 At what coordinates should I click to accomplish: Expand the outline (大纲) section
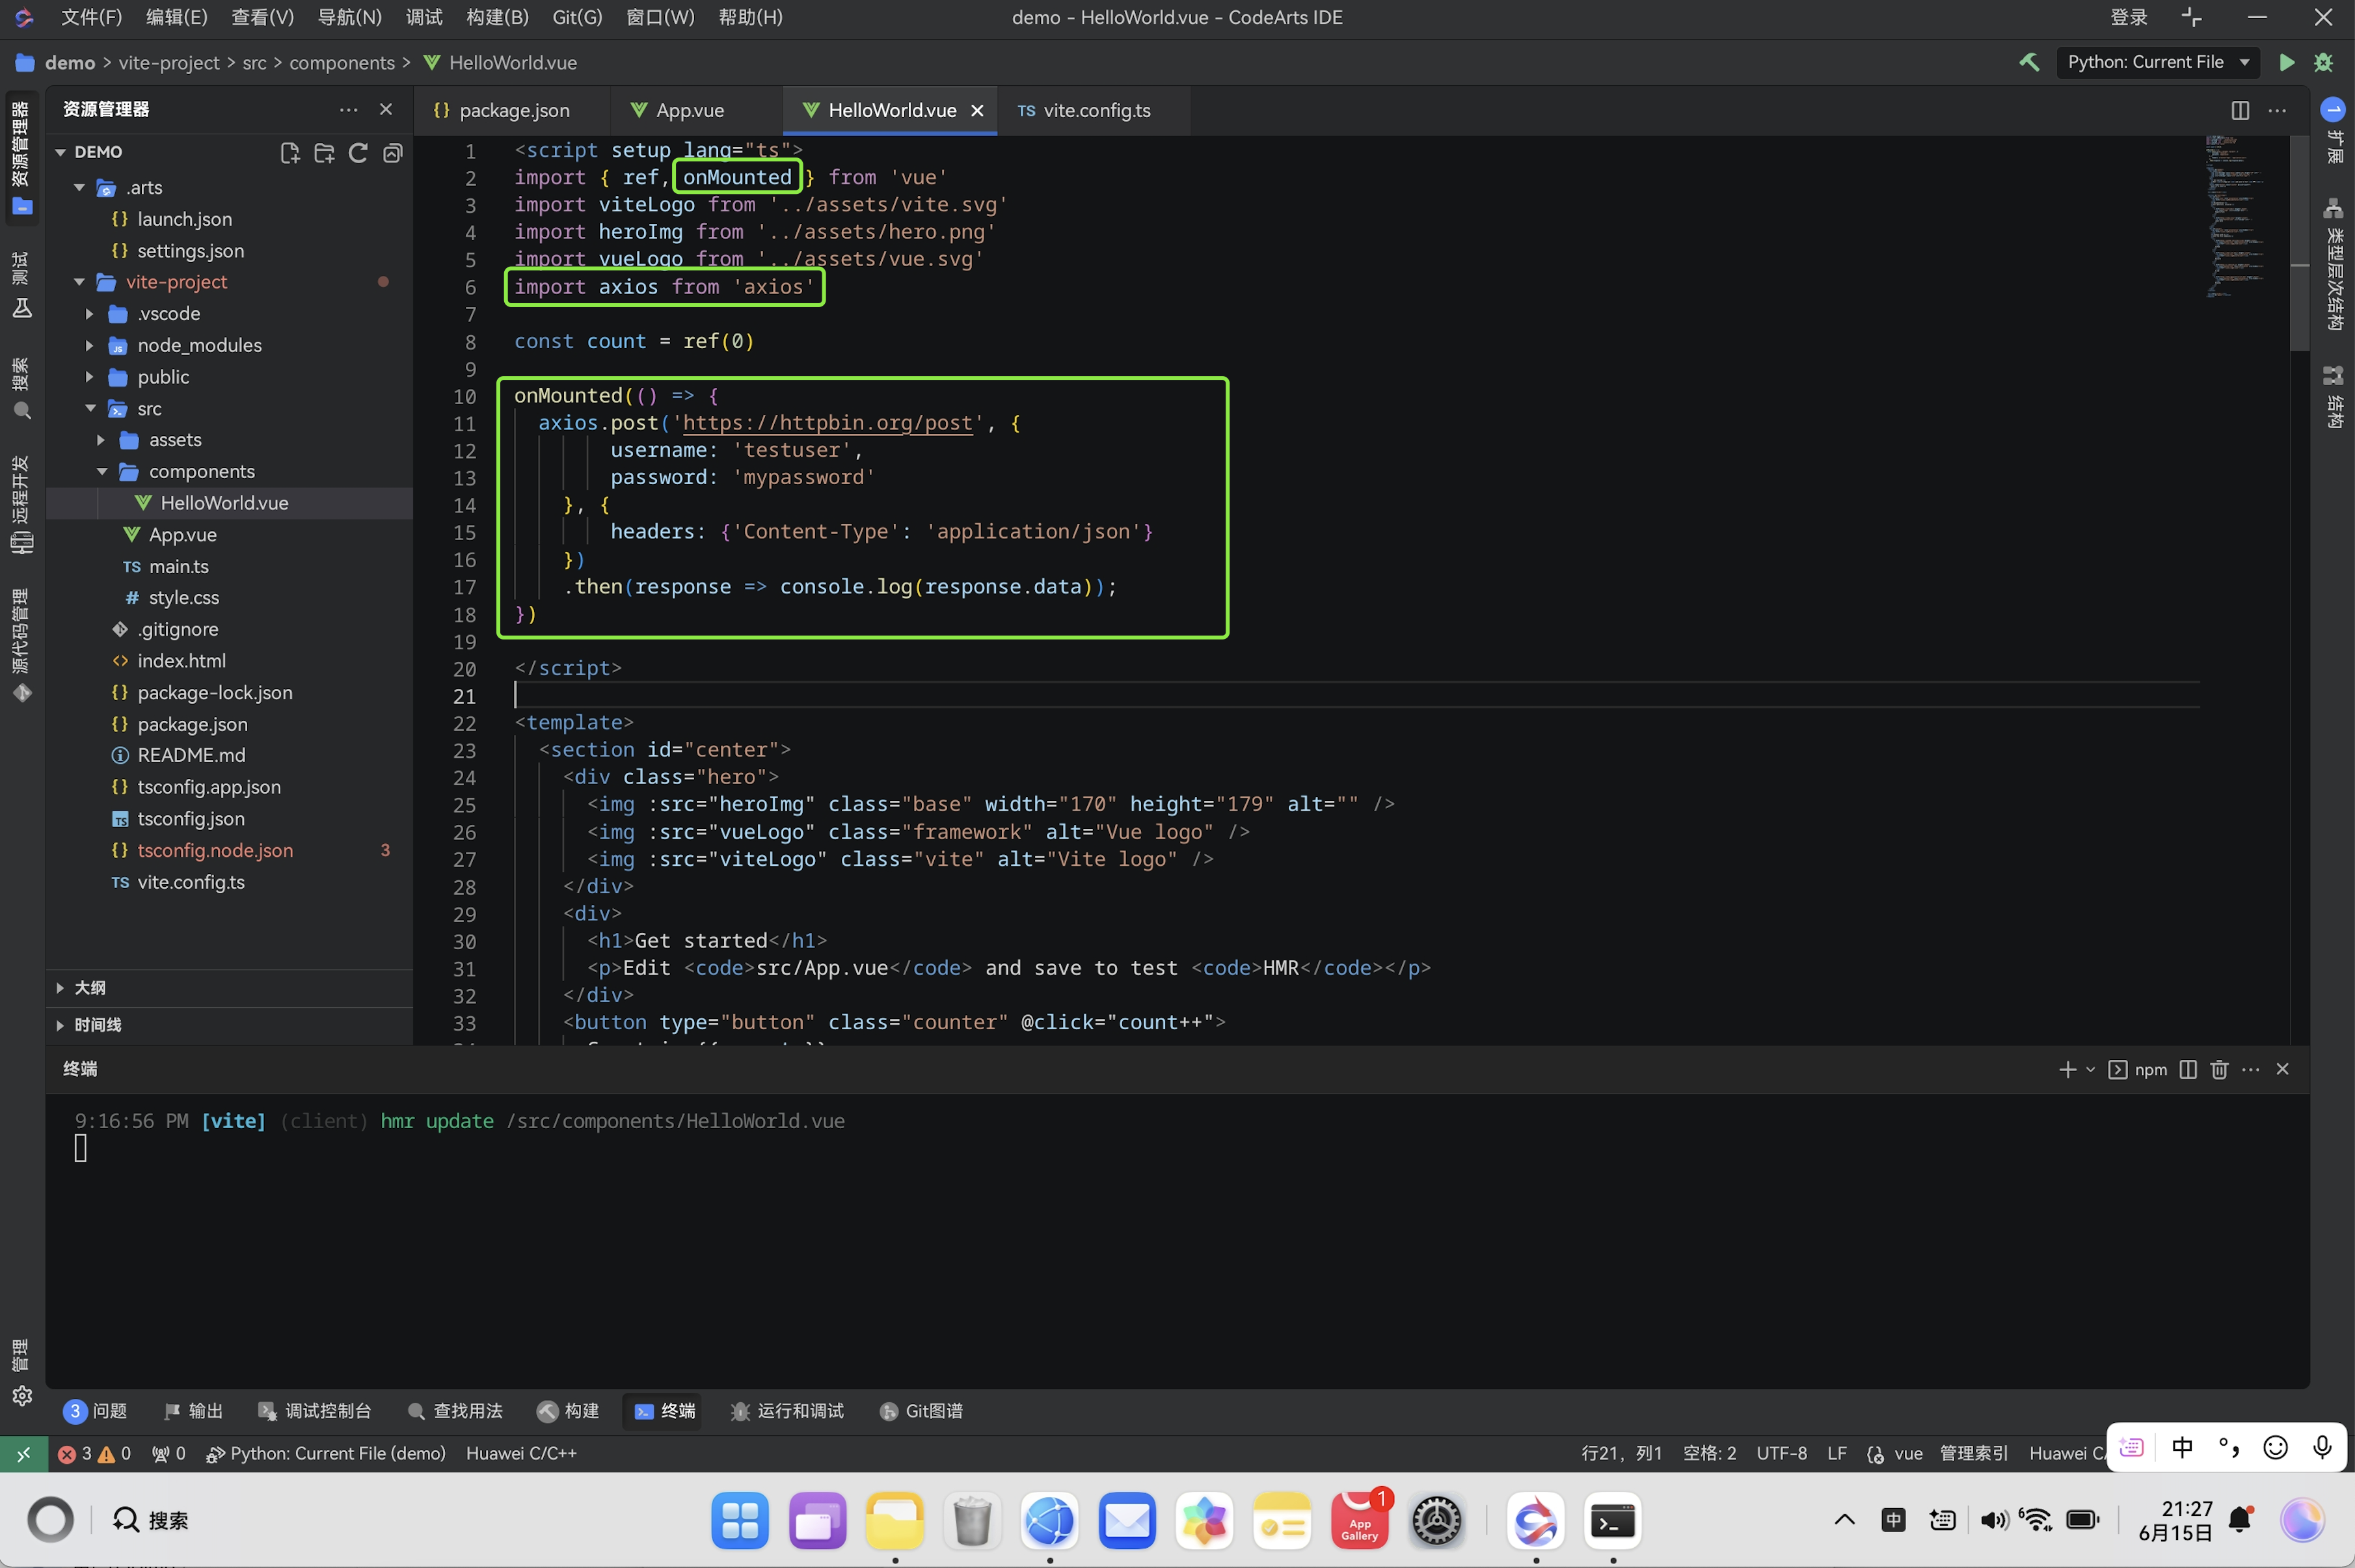point(229,988)
